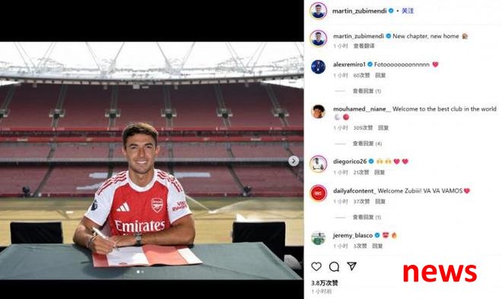
Task: Reply to jeremy_blasco's comment
Action: pyautogui.click(x=377, y=246)
